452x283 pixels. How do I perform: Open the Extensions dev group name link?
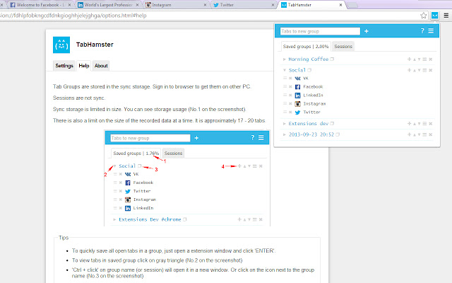(309, 124)
